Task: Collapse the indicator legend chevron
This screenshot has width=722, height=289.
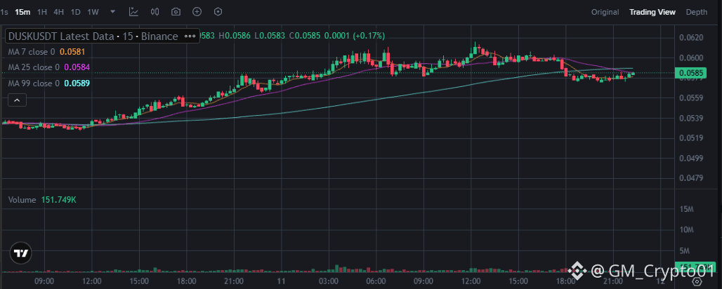Action: coord(16,101)
